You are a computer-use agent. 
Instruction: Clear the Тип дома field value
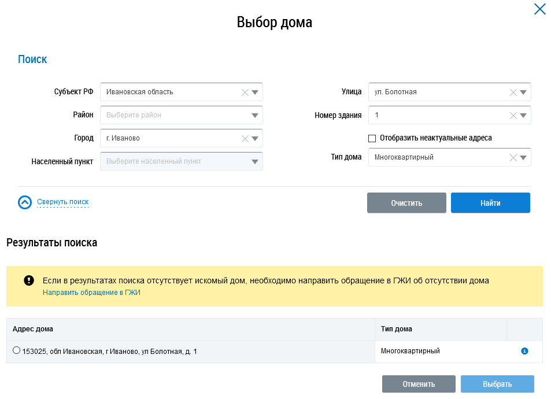point(513,157)
